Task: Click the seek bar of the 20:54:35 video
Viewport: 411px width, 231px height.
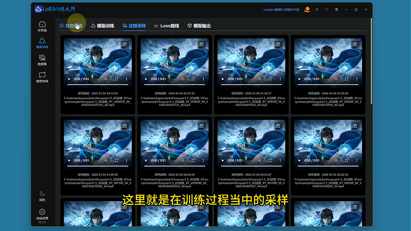Action: pos(175,166)
